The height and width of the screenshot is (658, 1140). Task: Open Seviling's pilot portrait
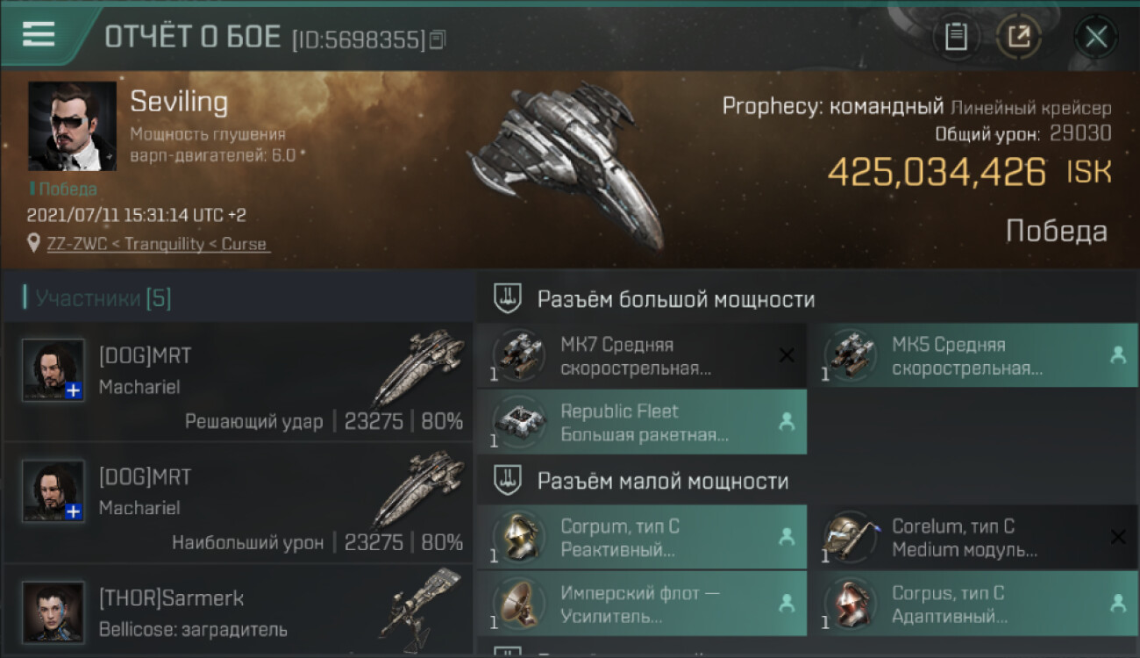72,126
